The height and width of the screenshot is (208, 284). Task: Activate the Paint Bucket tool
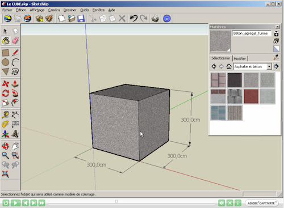pos(6,40)
